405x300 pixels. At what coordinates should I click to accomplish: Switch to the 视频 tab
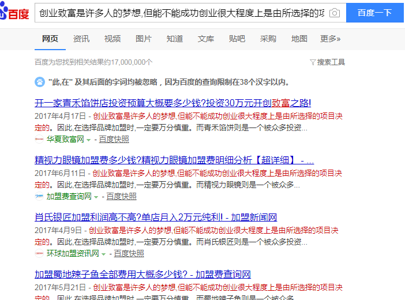[x=112, y=39]
